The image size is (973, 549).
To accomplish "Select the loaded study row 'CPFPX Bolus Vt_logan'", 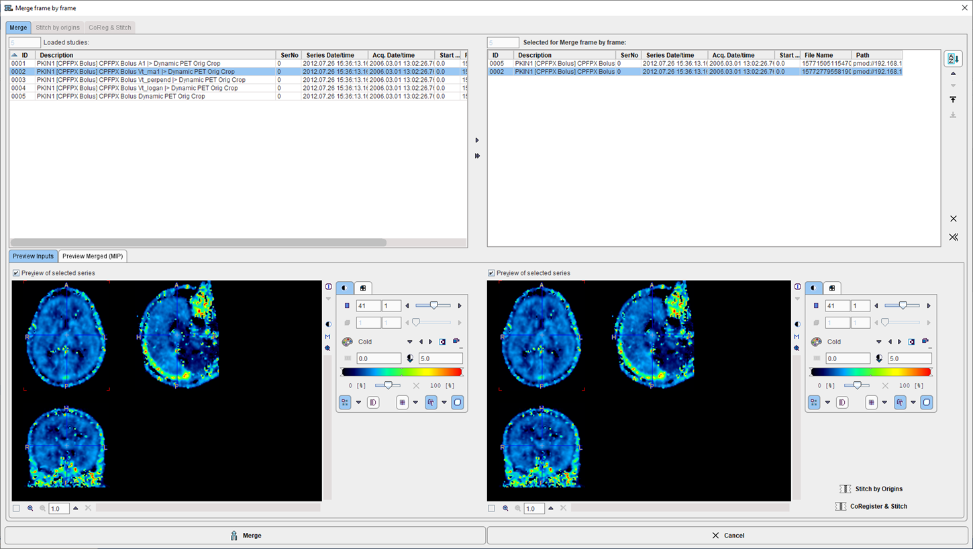I will 238,88.
